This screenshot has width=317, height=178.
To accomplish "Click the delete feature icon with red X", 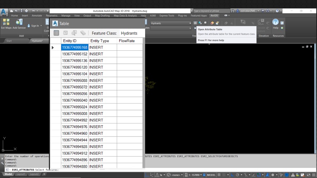I will coord(212,23).
